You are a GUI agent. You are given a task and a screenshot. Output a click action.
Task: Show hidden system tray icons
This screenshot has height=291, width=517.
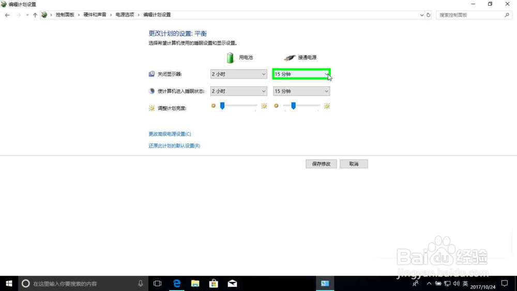pos(429,283)
